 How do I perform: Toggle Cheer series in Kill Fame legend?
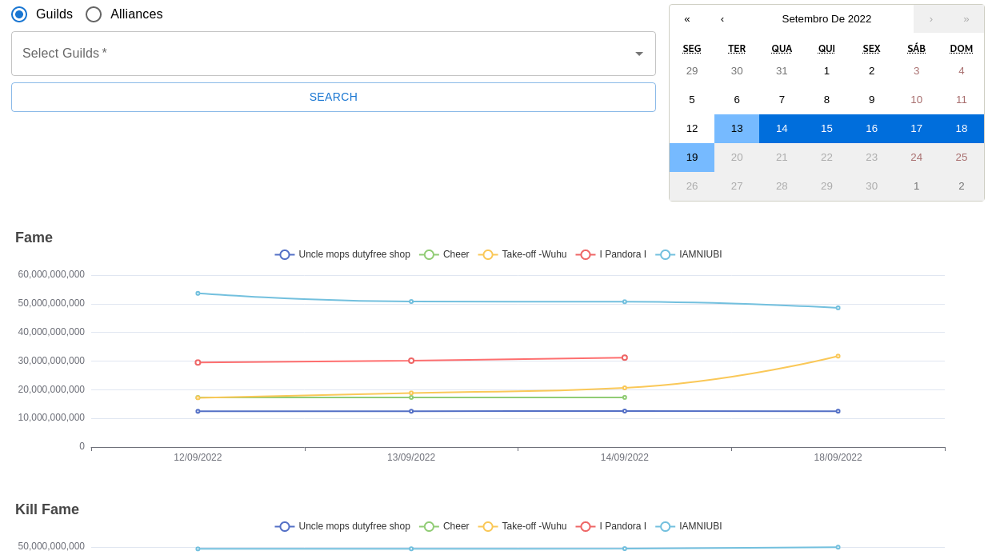444,526
